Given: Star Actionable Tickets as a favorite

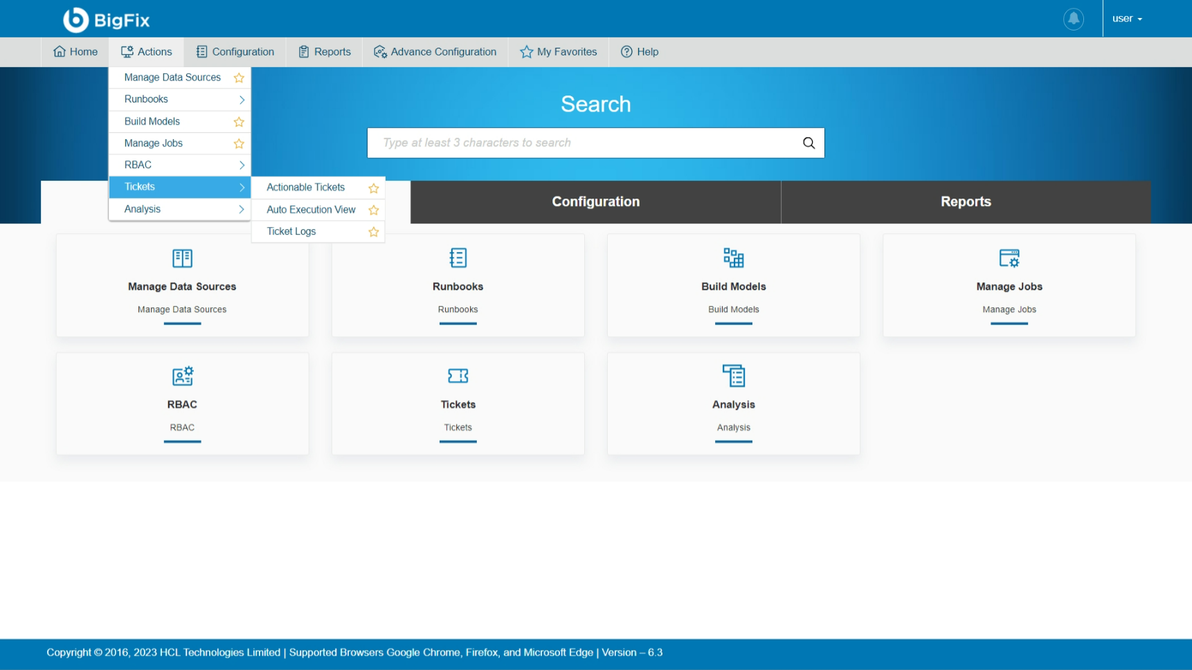Looking at the screenshot, I should point(374,188).
